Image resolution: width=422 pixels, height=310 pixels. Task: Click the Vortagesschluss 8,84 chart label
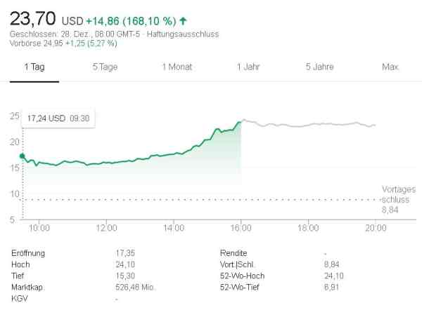(x=398, y=199)
